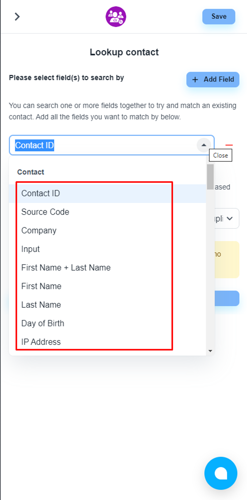
Task: Select Contact ID from the list
Action: [41, 193]
